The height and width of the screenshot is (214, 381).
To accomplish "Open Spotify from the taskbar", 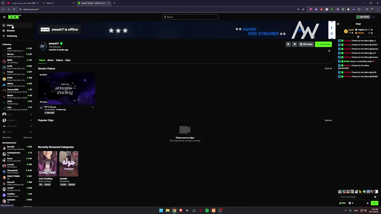I will pos(207,210).
